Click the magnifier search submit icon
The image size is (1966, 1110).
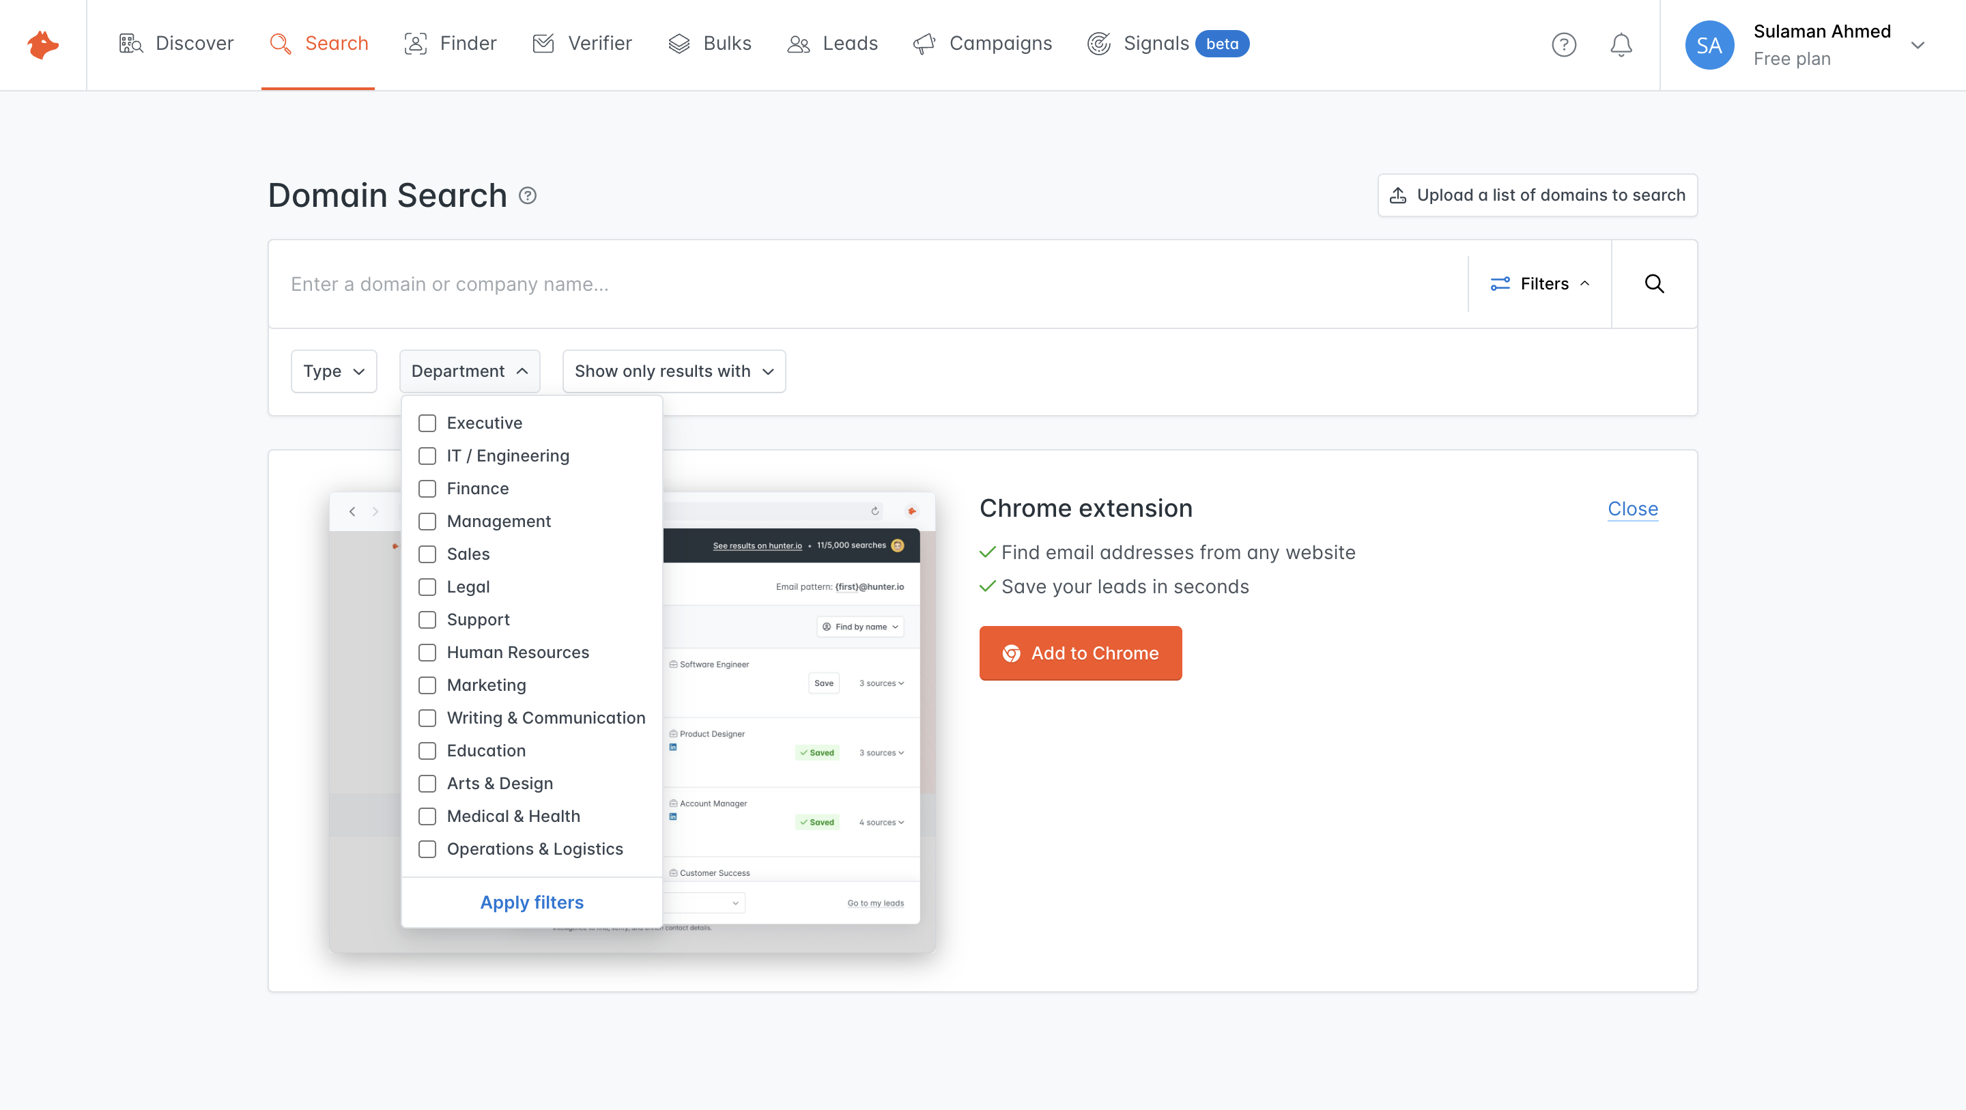tap(1654, 284)
